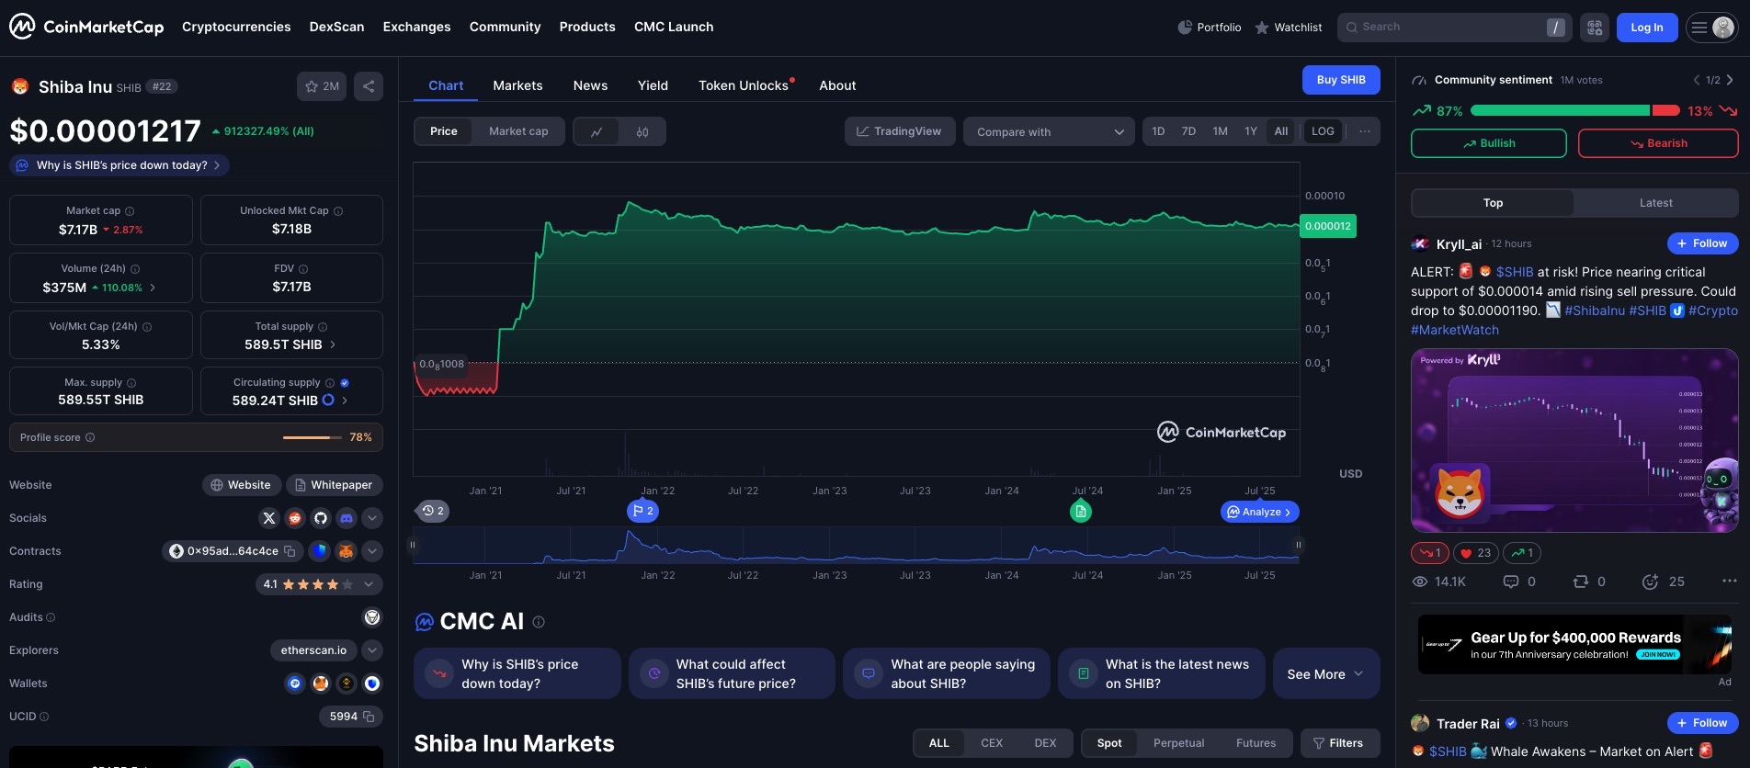Click the Buy SHIB button
Screen dimensions: 1750x768
1341,80
